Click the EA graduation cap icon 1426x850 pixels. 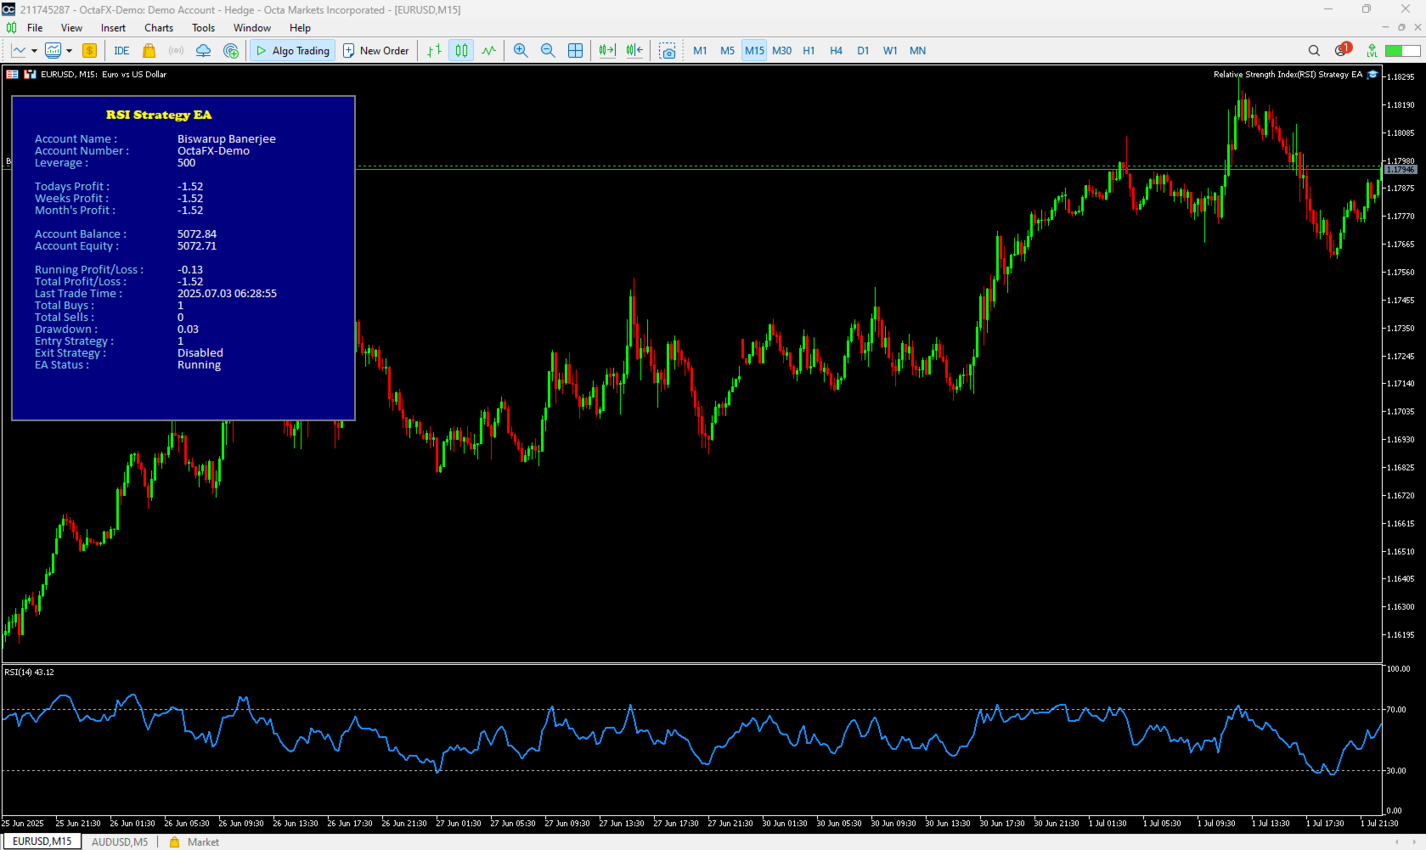[x=1372, y=75]
